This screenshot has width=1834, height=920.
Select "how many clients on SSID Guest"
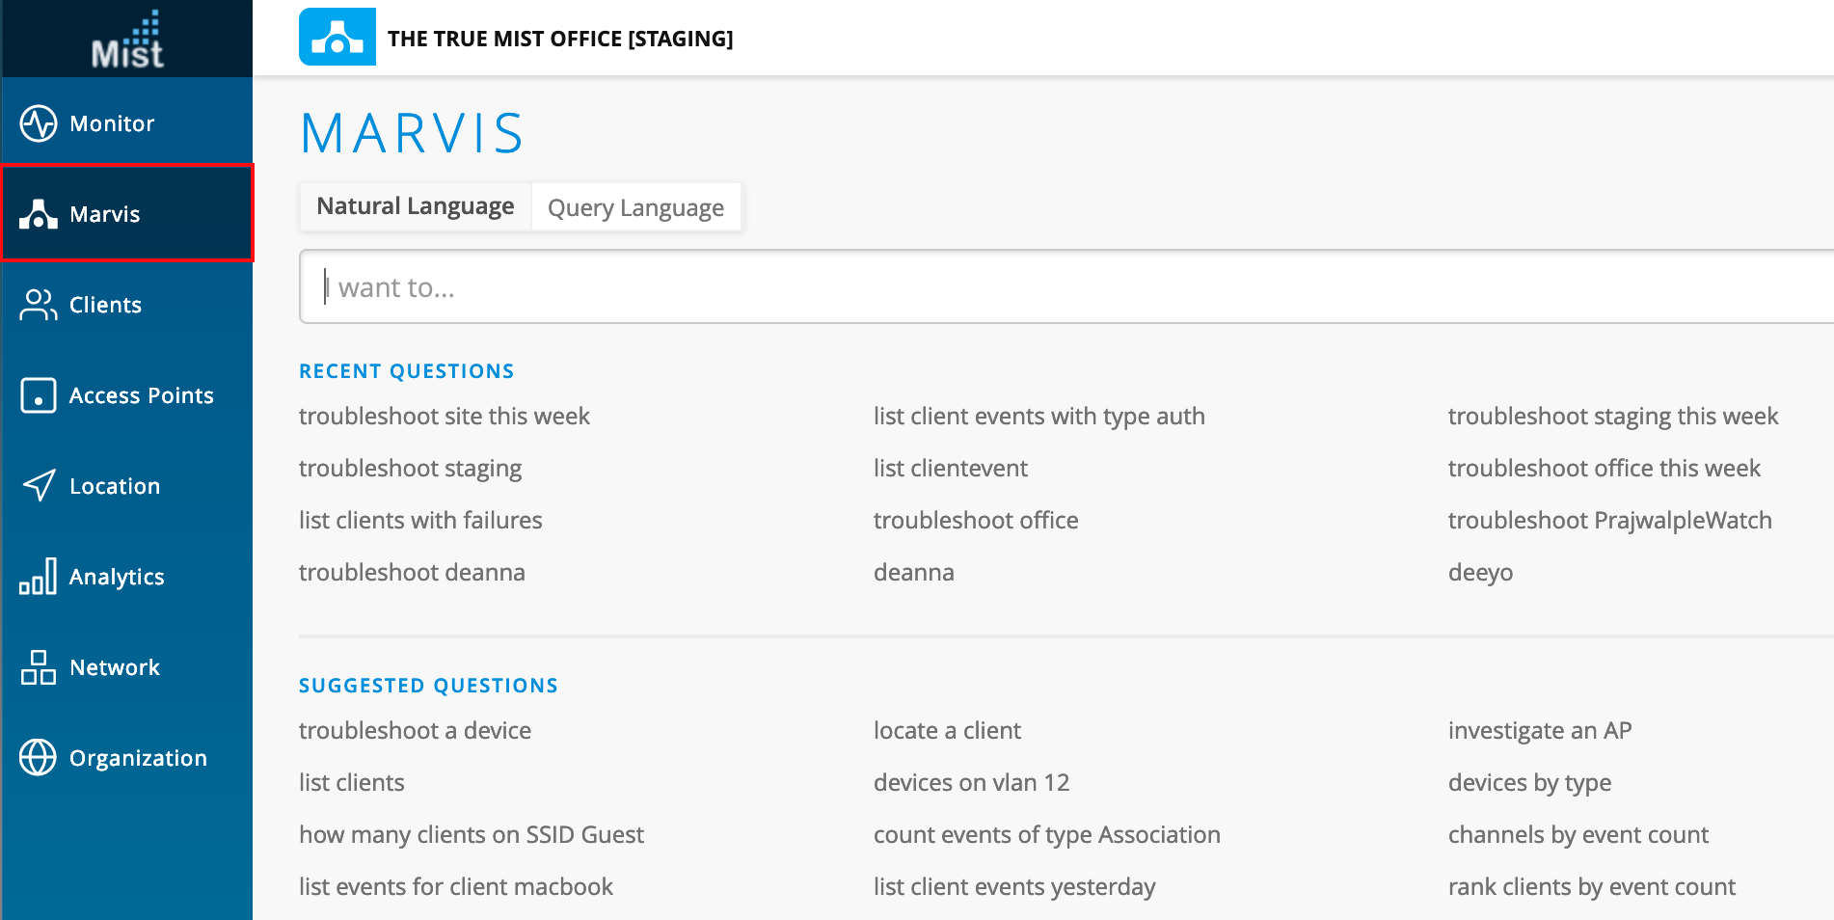(472, 835)
